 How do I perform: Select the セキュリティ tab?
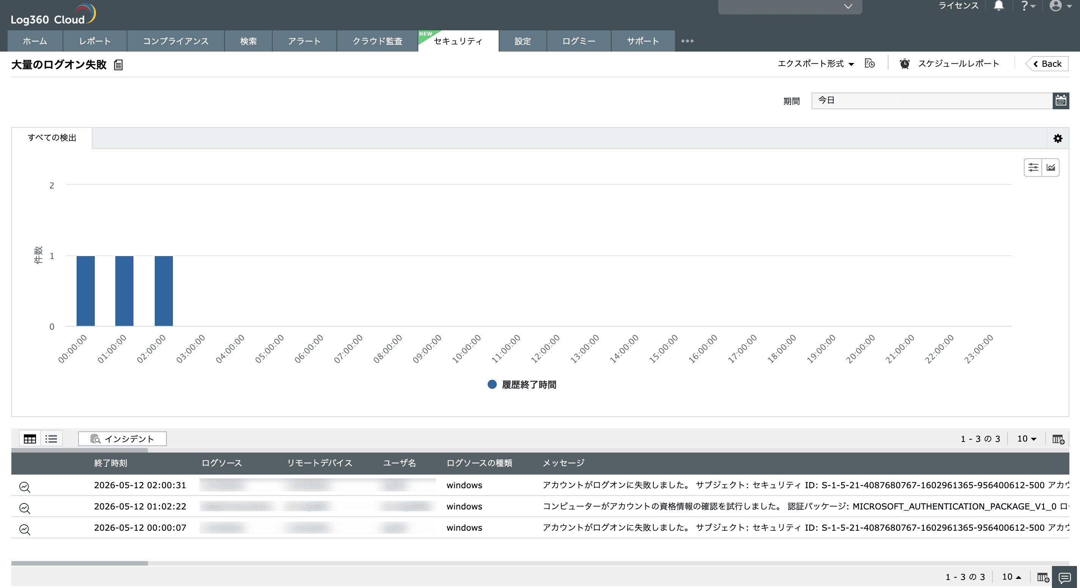point(458,41)
